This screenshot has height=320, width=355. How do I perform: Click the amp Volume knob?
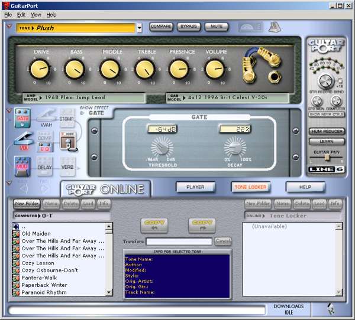(x=215, y=69)
